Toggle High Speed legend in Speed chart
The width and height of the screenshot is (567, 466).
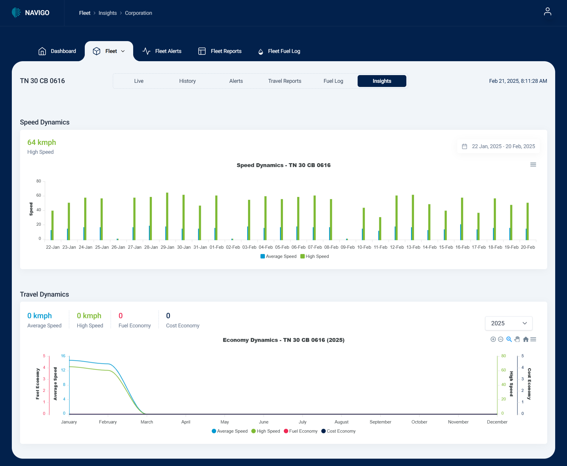[315, 256]
